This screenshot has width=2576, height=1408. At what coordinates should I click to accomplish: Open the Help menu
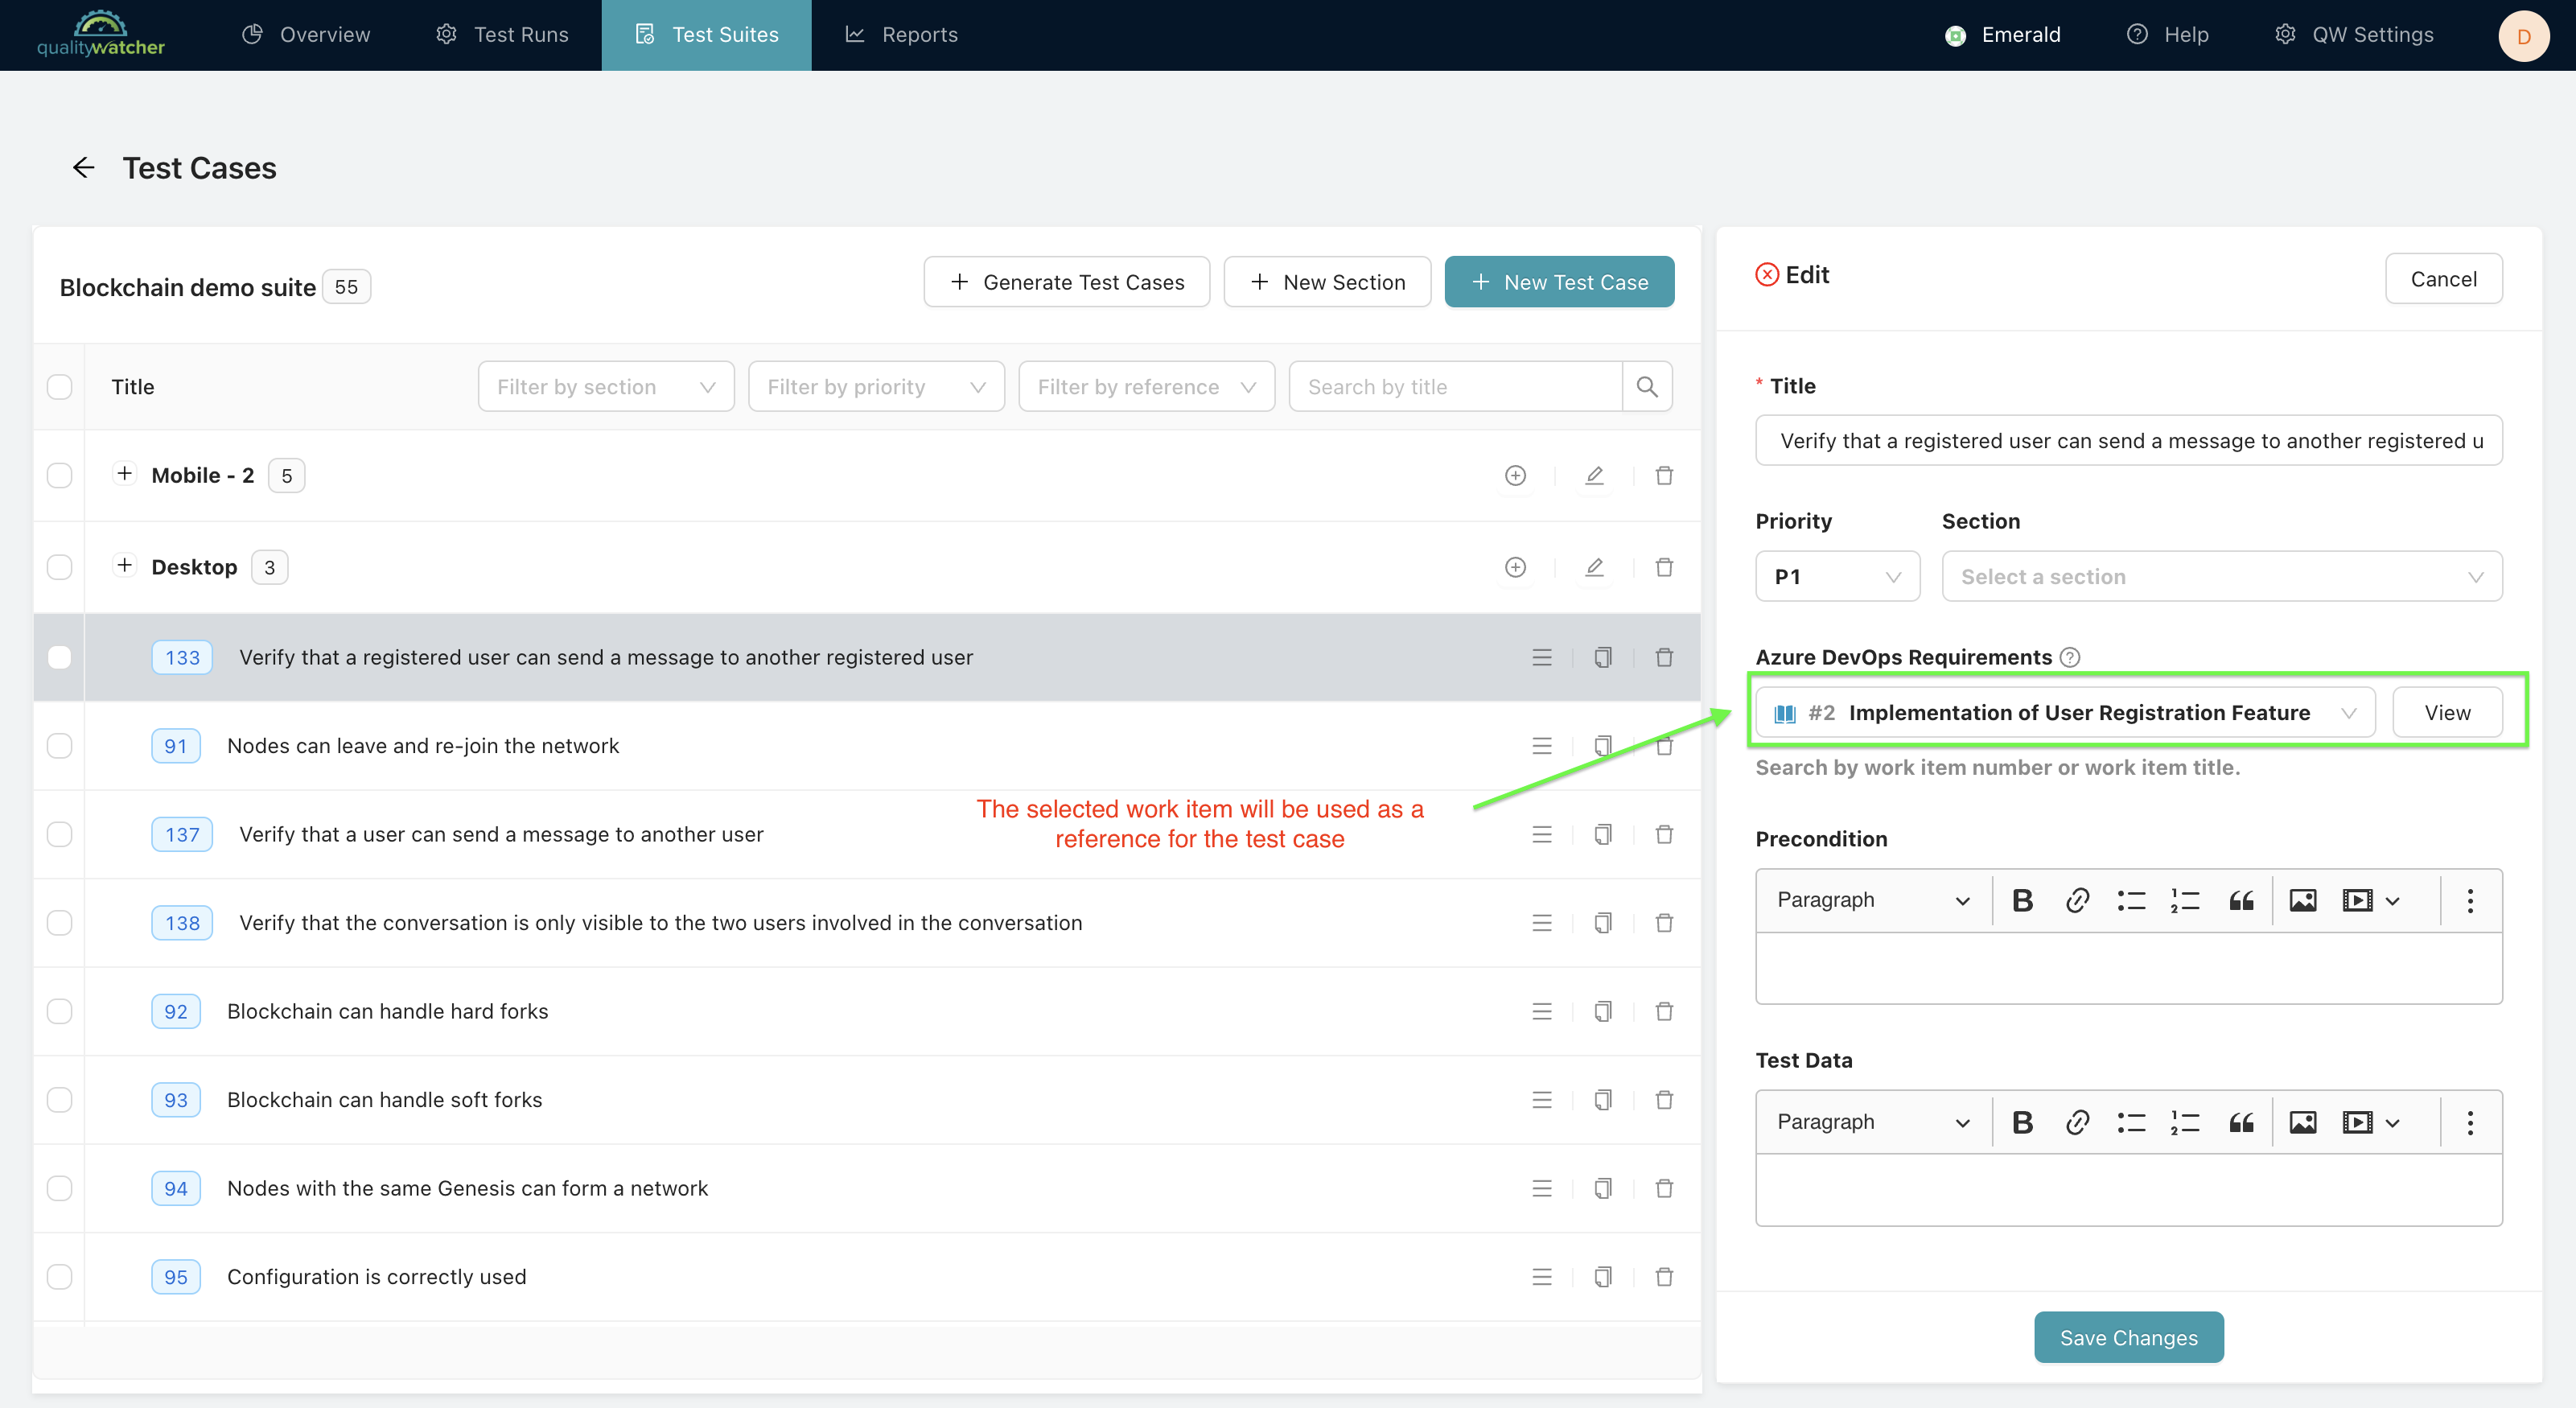tap(2167, 35)
